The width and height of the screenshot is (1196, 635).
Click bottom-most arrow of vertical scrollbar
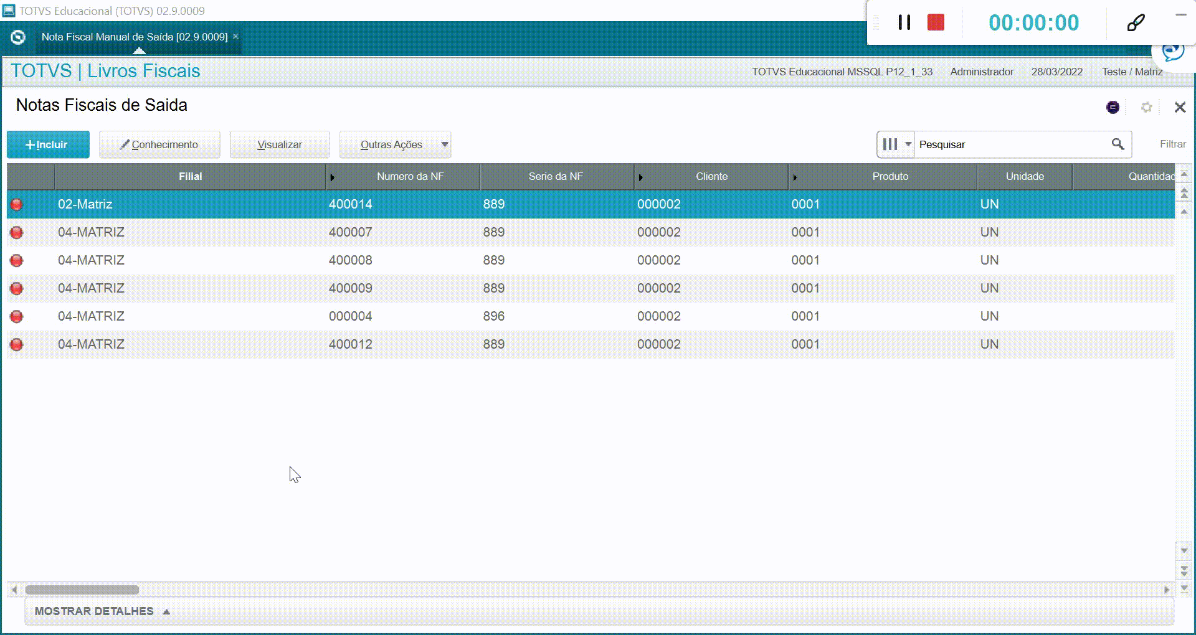click(x=1184, y=588)
